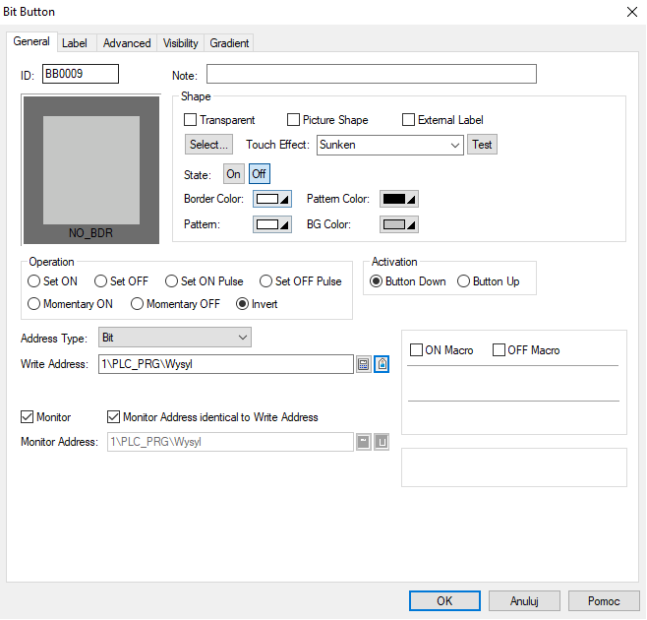Click tag browser icon beside Write Address

pyautogui.click(x=382, y=364)
